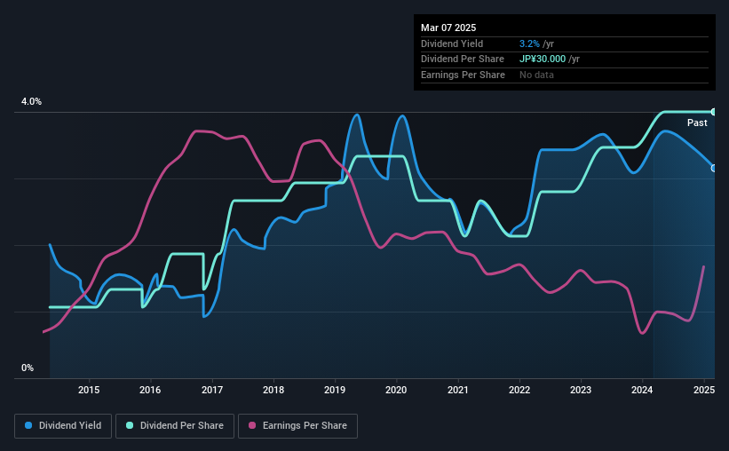
Task: Click the 2017 x-axis label
Action: [212, 390]
